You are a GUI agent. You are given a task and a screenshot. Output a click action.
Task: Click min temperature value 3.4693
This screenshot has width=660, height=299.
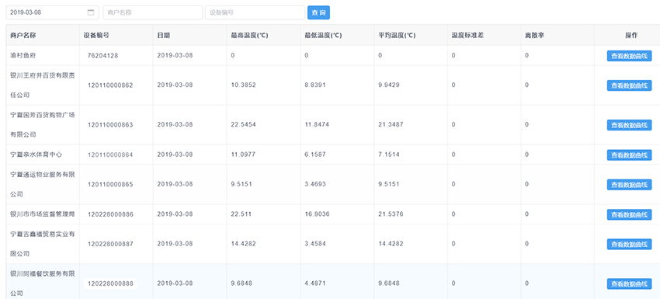[x=314, y=184]
